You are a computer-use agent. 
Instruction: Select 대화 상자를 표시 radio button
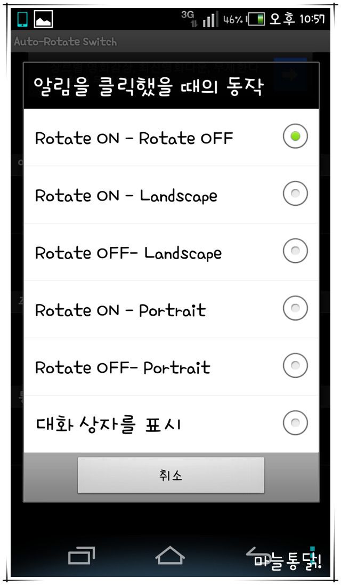(x=295, y=423)
